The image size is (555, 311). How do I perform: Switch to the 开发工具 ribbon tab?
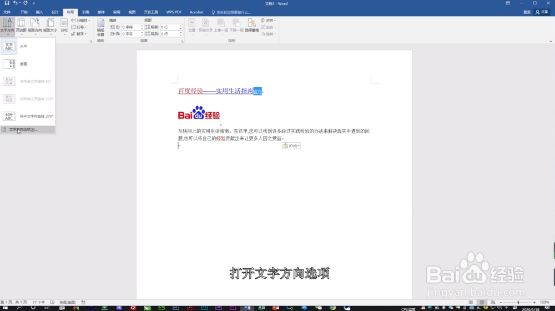[x=151, y=12]
